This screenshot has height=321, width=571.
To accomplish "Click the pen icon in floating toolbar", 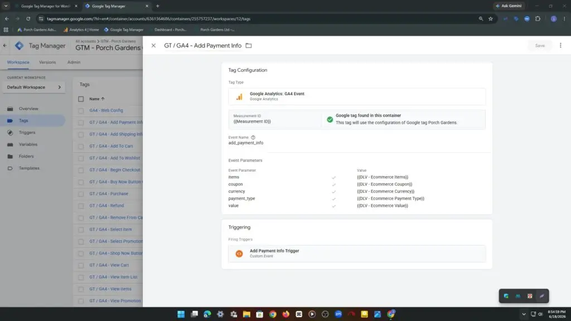I will tap(541, 296).
